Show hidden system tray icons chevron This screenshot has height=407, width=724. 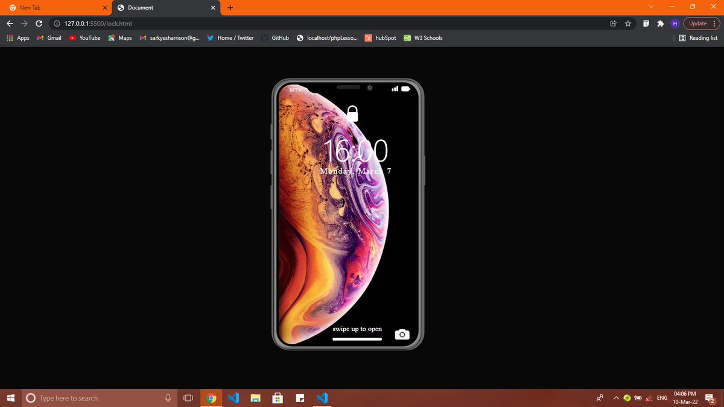pos(616,398)
